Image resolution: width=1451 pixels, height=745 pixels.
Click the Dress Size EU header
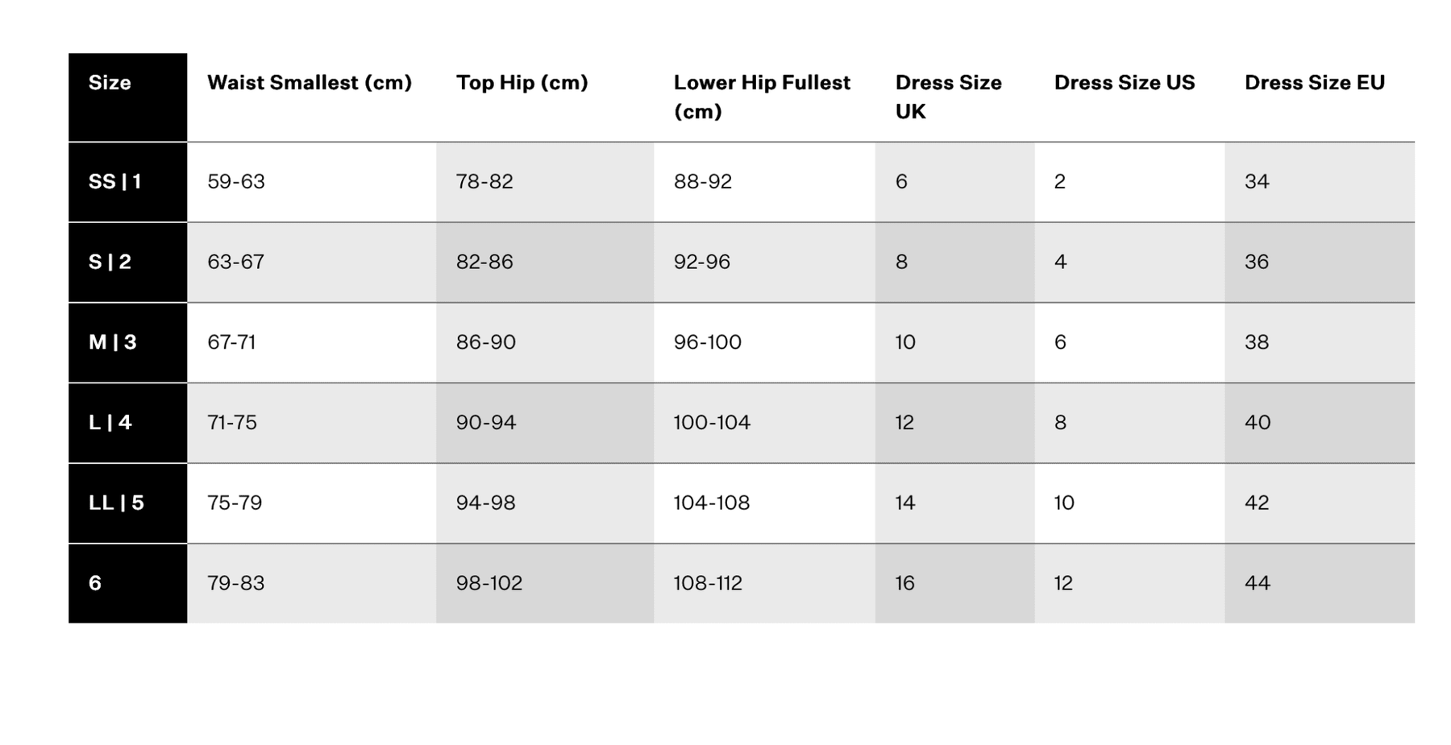[1314, 83]
